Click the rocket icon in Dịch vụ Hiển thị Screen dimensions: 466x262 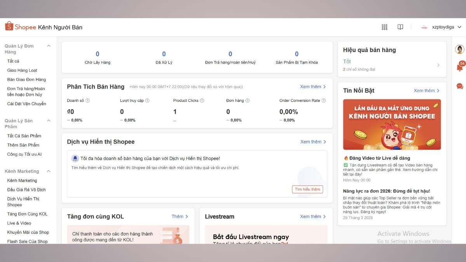75,158
